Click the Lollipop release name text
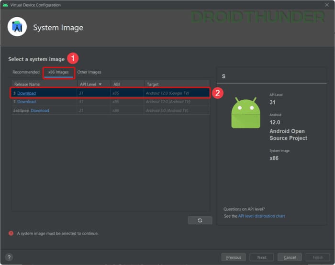Viewport: 335px width, 265px height. point(21,110)
